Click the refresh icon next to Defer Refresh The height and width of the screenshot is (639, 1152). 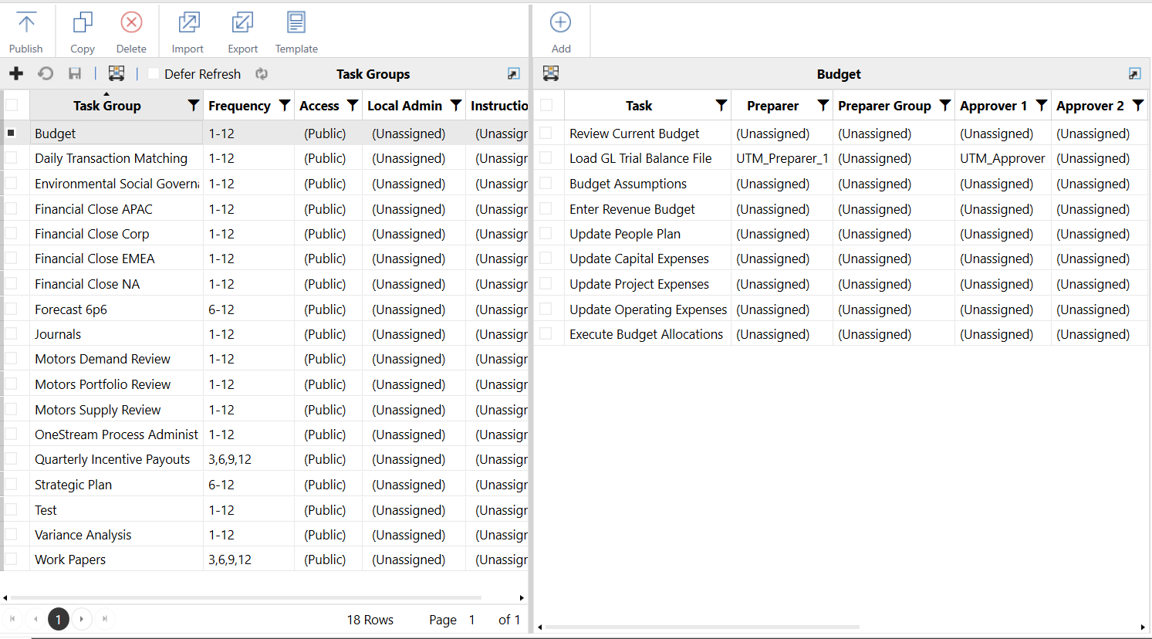click(x=262, y=73)
